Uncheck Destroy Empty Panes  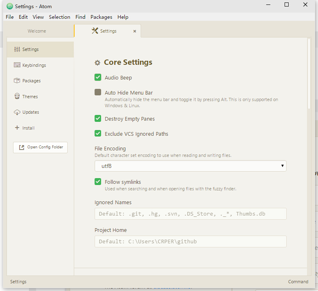tap(98, 119)
